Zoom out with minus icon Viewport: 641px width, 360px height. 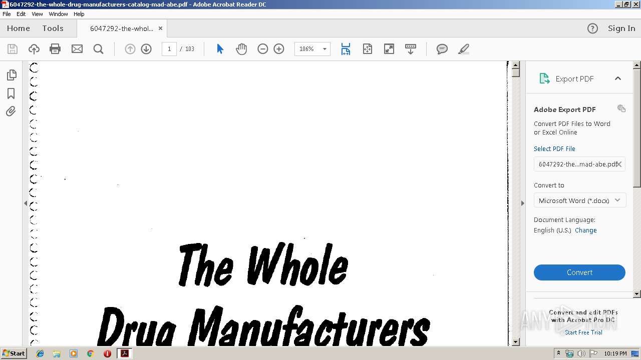[263, 49]
